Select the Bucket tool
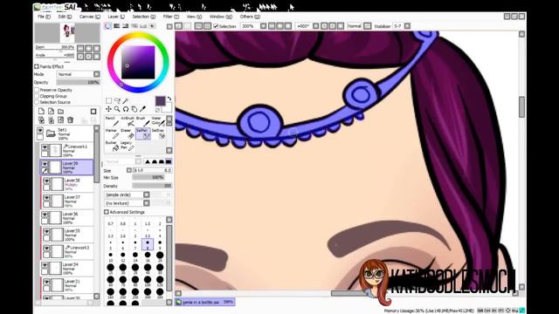Image resolution: width=559 pixels, height=314 pixels. pos(112,146)
